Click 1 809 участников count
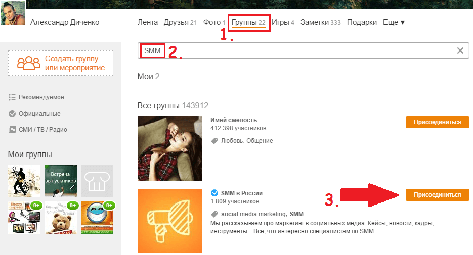 point(235,201)
